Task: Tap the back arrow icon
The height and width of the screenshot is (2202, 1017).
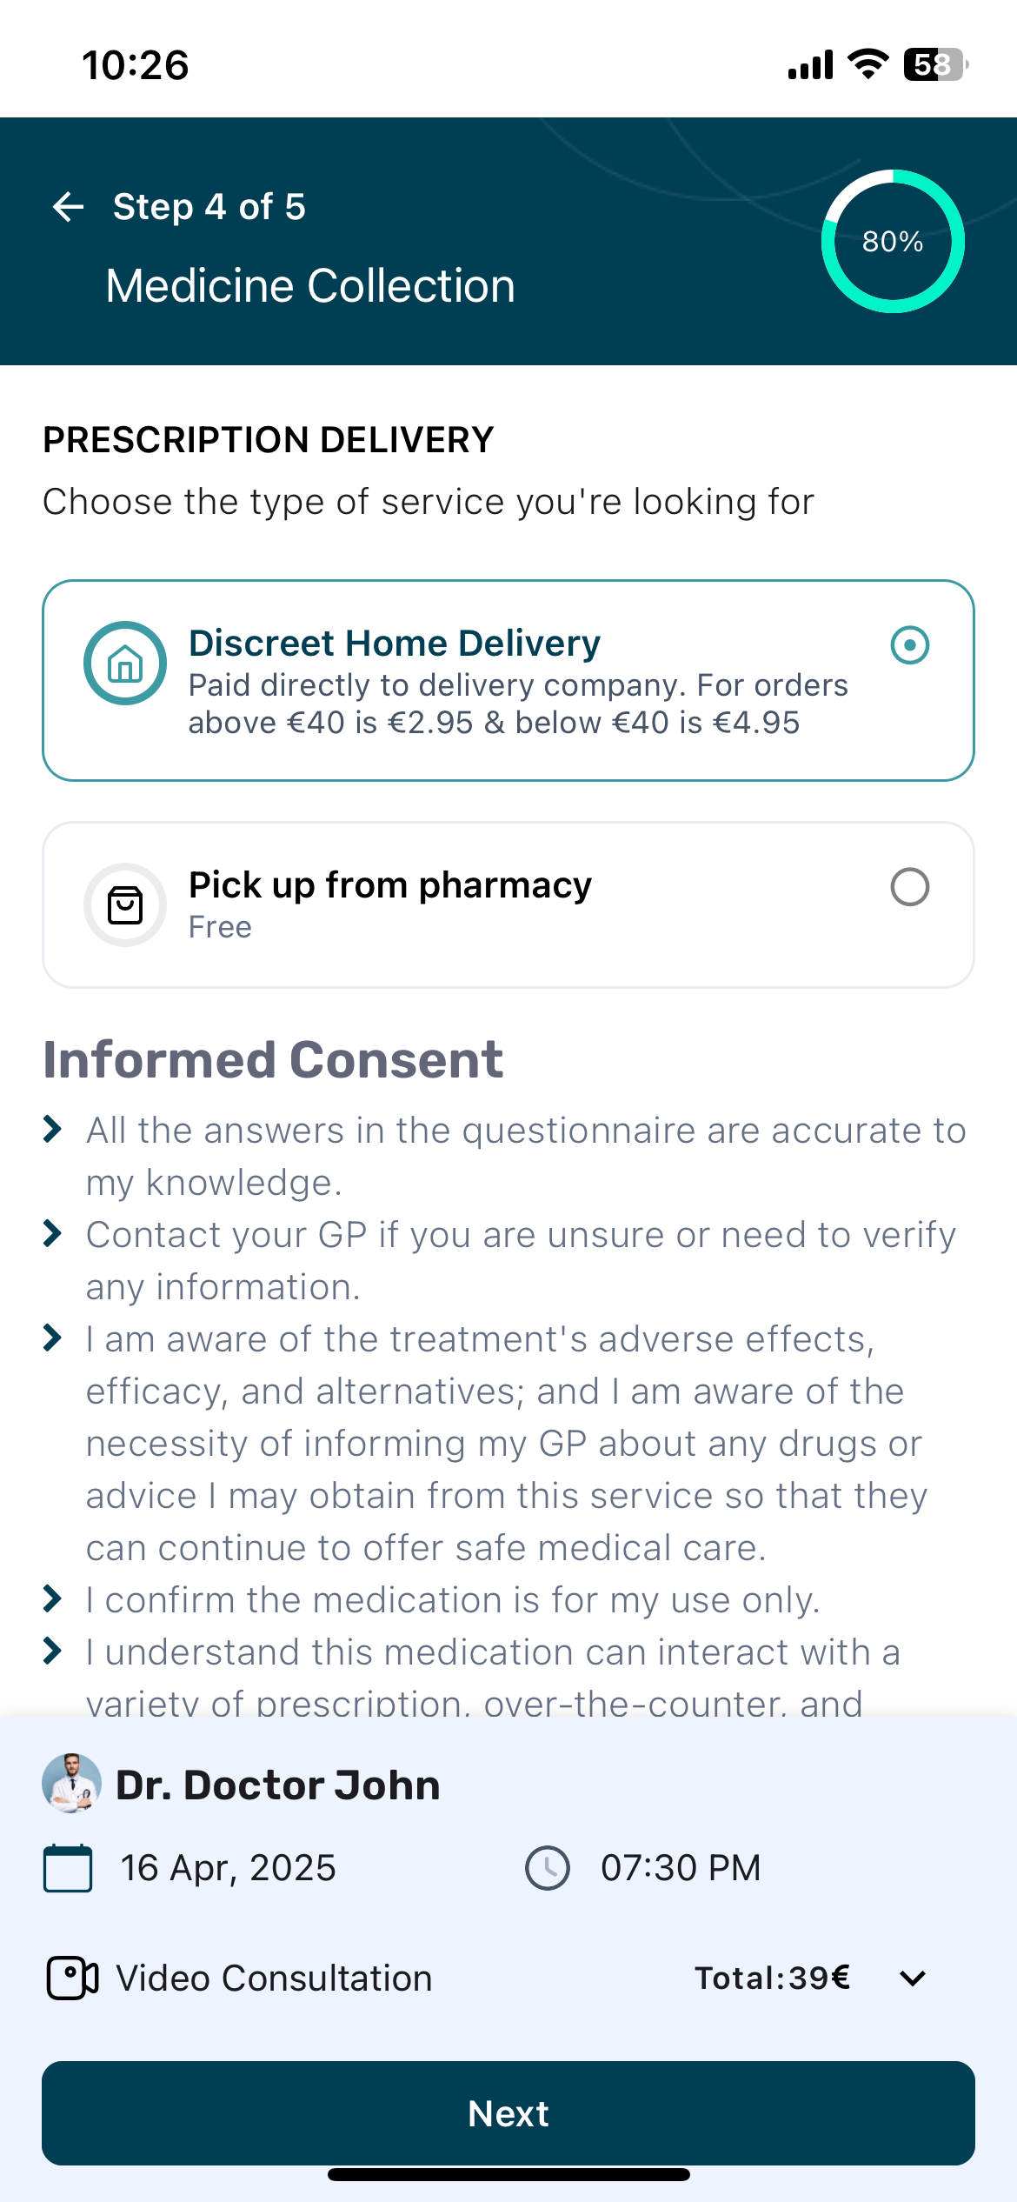Action: pos(69,207)
